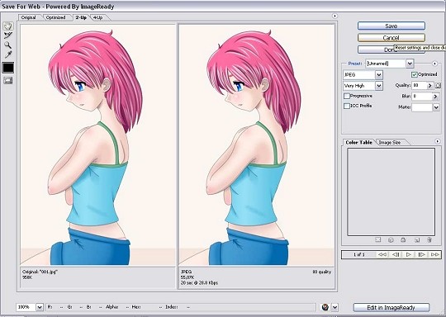Image resolution: width=446 pixels, height=317 pixels.
Task: Open the Blur slider arrow
Action: pos(435,97)
